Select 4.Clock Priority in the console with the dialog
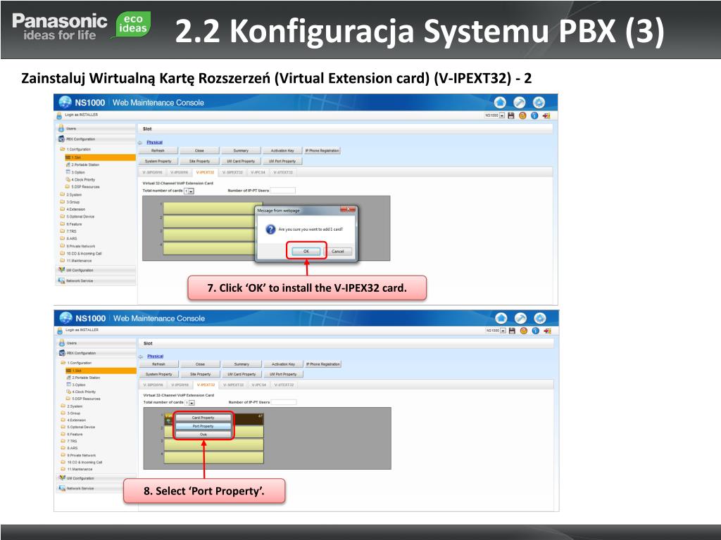 click(83, 179)
